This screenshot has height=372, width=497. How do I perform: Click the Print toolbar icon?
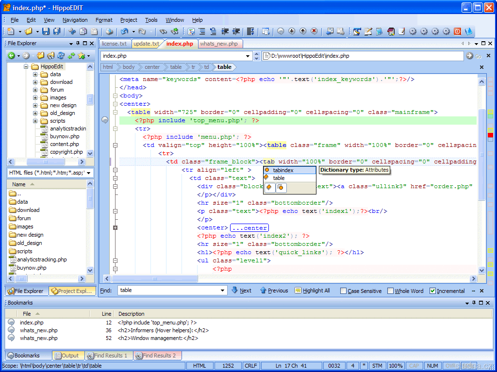pyautogui.click(x=109, y=32)
